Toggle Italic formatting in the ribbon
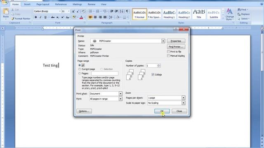This screenshot has width=264, height=148. tap(40, 17)
